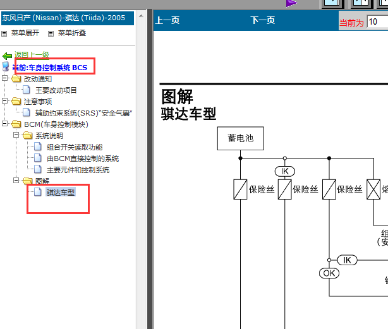This screenshot has width=388, height=329.
Task: Go to previous page 上一页
Action: coord(167,20)
